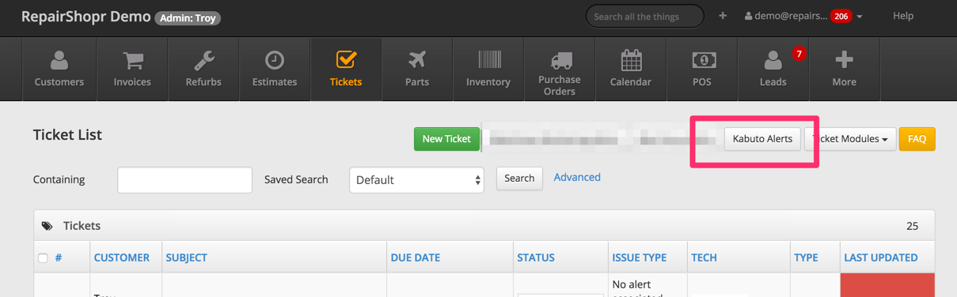Viewport: 957px width, 297px height.
Task: Toggle the select-all tickets checkbox
Action: coord(43,258)
